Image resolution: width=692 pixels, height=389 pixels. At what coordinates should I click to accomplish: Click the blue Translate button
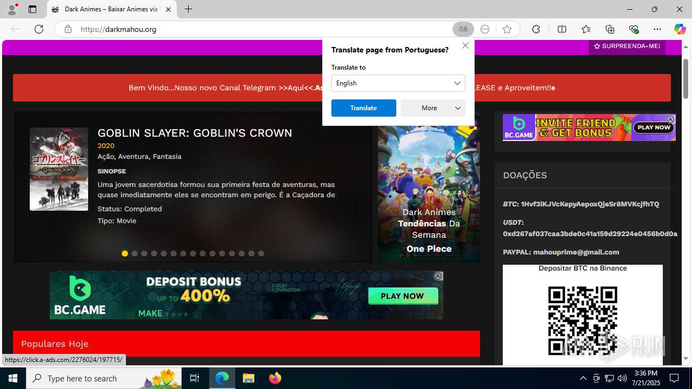[364, 108]
